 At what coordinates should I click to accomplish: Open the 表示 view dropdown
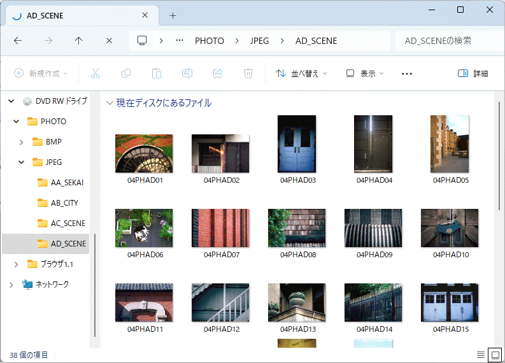coord(364,73)
